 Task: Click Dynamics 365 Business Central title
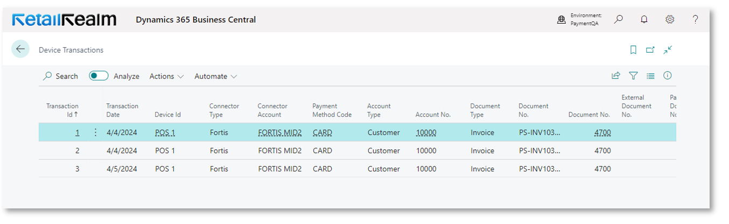pyautogui.click(x=195, y=20)
